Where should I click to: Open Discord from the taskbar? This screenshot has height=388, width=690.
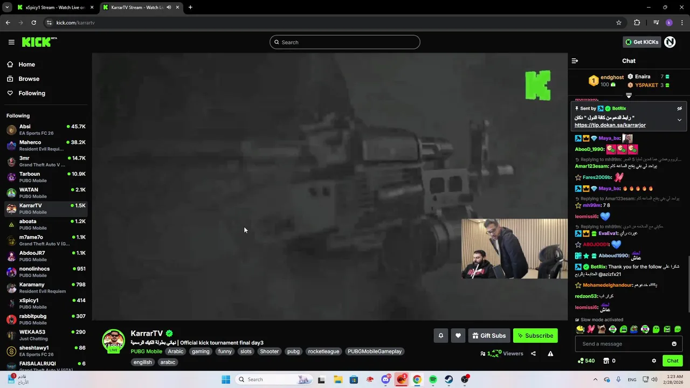[386, 379]
